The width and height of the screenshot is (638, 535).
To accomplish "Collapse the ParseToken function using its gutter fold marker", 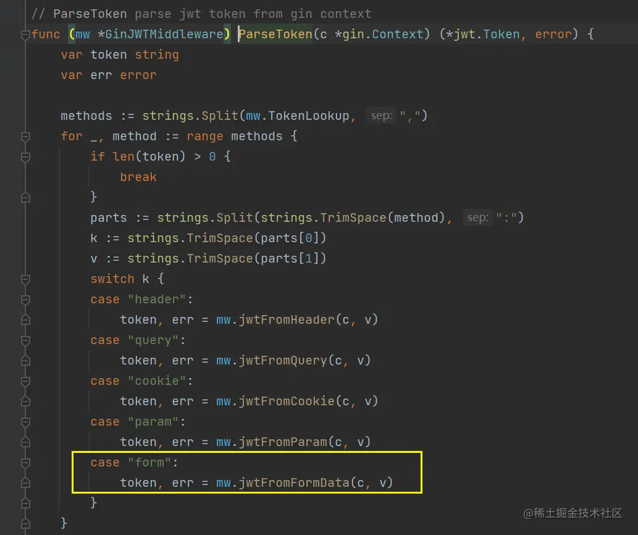I will click(25, 35).
